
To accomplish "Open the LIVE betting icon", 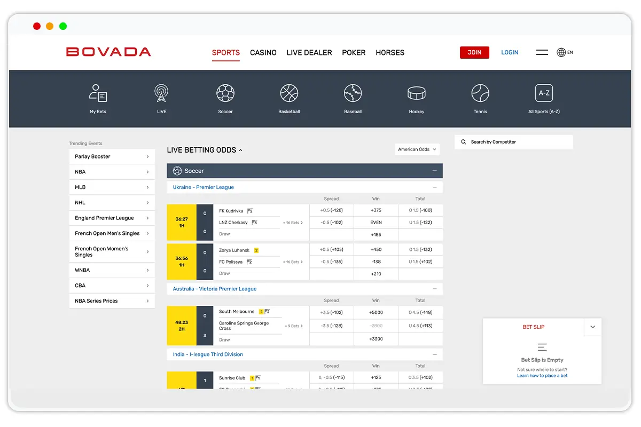I will 161,93.
